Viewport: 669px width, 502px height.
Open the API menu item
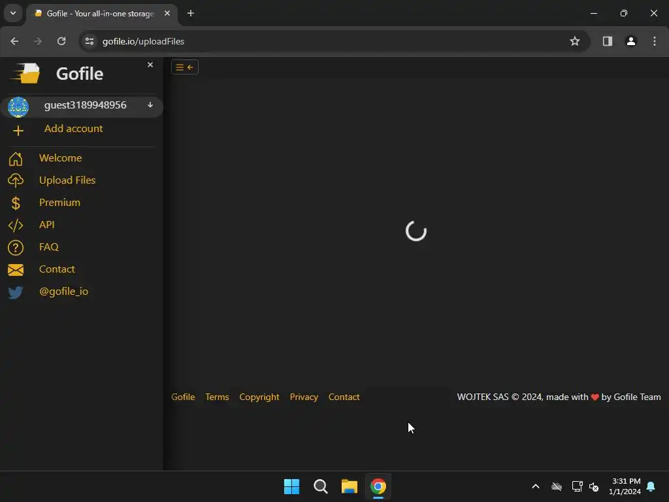click(47, 225)
